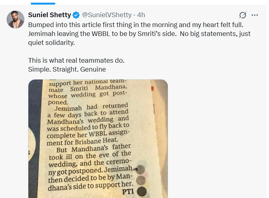Click the 'Simple. Straight. Genuine' line

tap(67, 70)
